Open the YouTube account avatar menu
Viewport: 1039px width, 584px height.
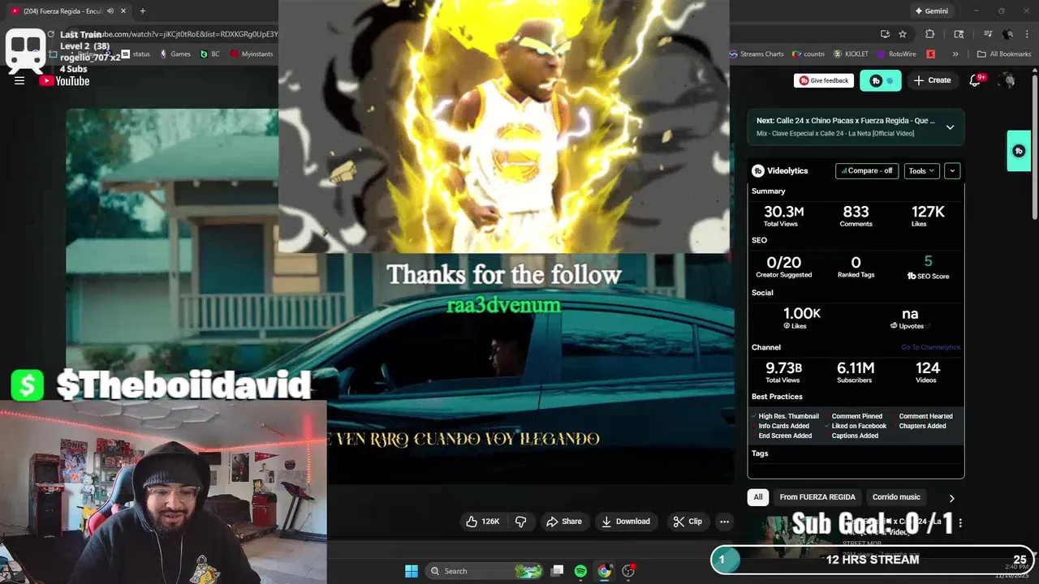(x=1007, y=80)
